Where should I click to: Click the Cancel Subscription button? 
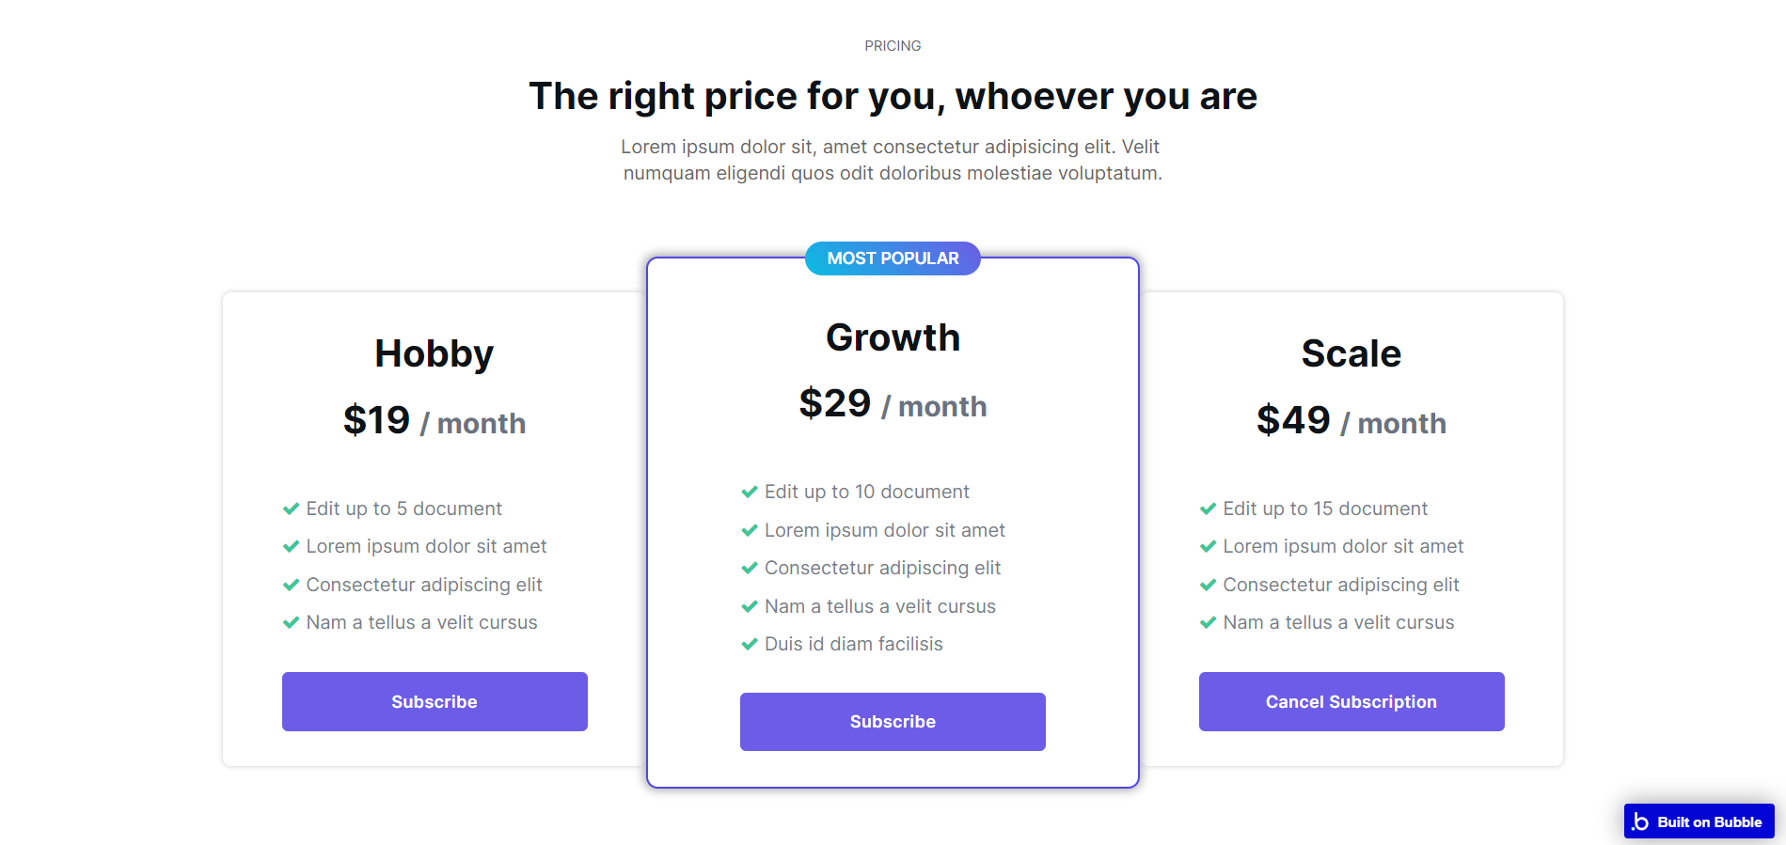click(x=1351, y=701)
